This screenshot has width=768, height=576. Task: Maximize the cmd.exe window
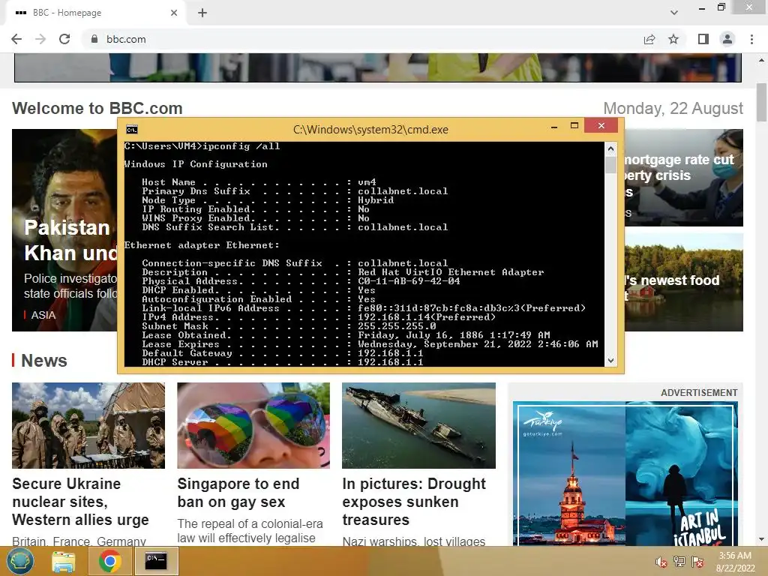click(574, 126)
